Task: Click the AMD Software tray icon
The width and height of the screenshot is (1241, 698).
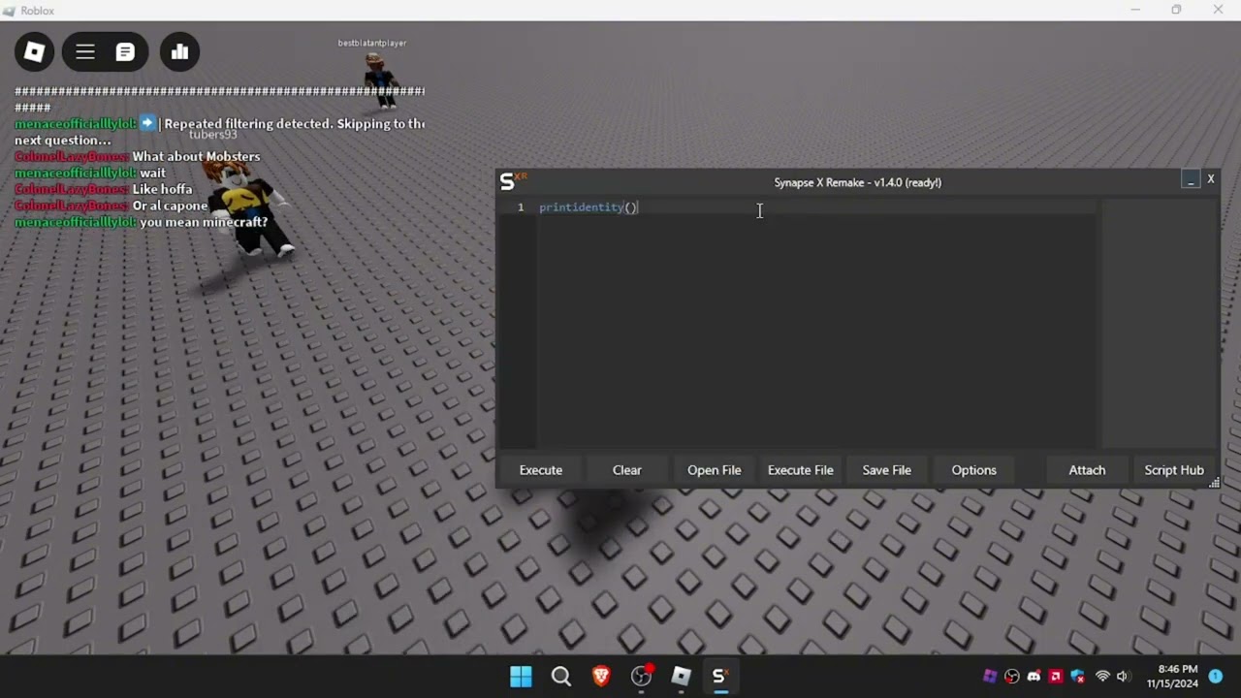Action: [1056, 677]
